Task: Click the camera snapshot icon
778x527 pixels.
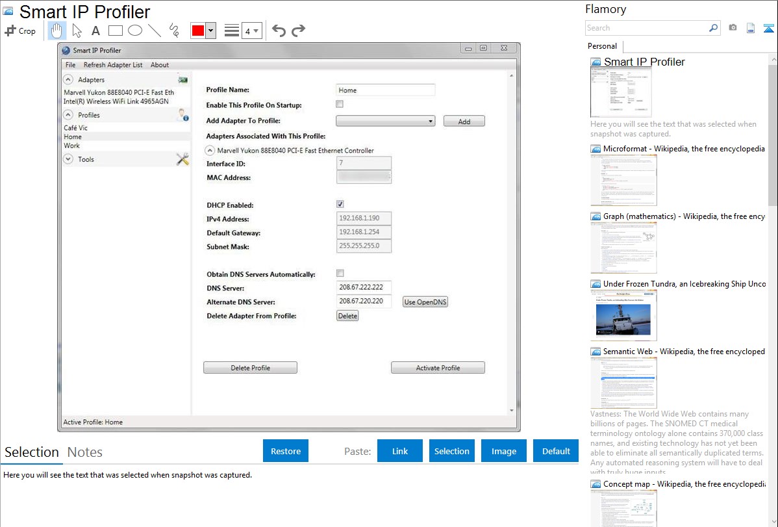Action: click(733, 28)
